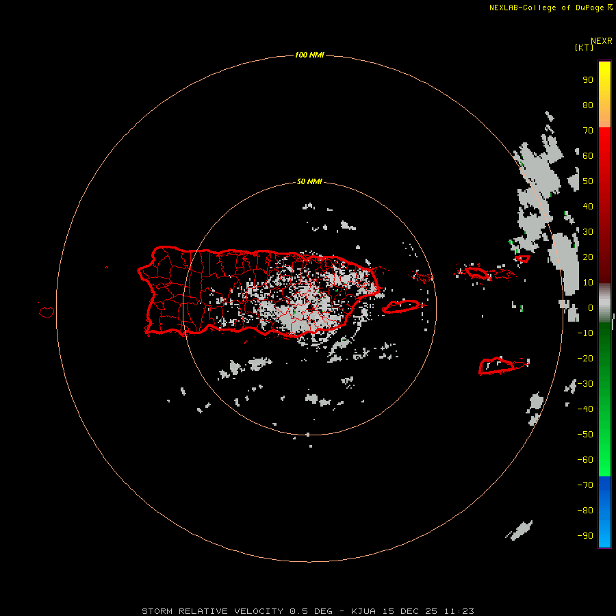This screenshot has width=616, height=616.
Task: Click the 80 value on the velocity scale
Action: click(x=588, y=105)
